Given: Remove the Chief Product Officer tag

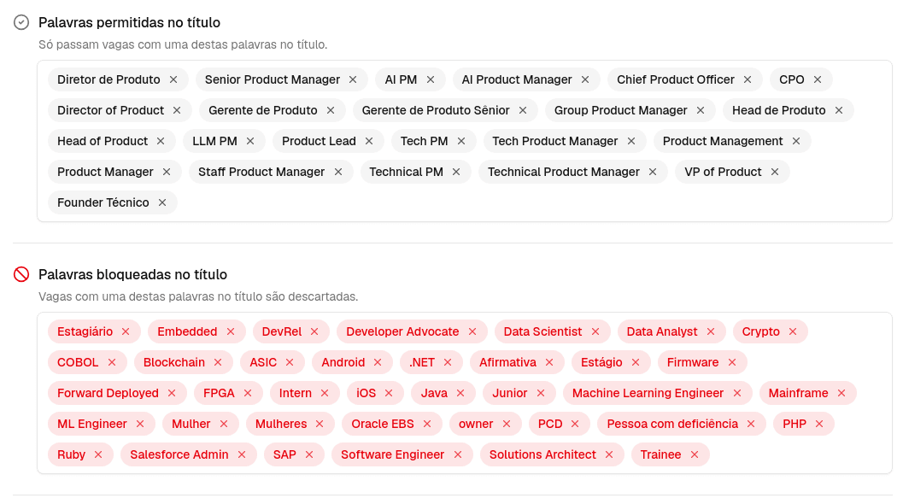Looking at the screenshot, I should (748, 79).
